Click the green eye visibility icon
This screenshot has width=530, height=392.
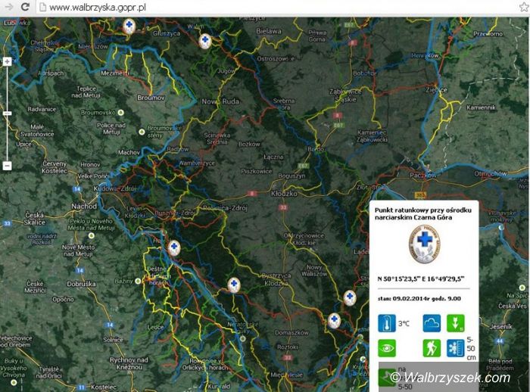[387, 348]
